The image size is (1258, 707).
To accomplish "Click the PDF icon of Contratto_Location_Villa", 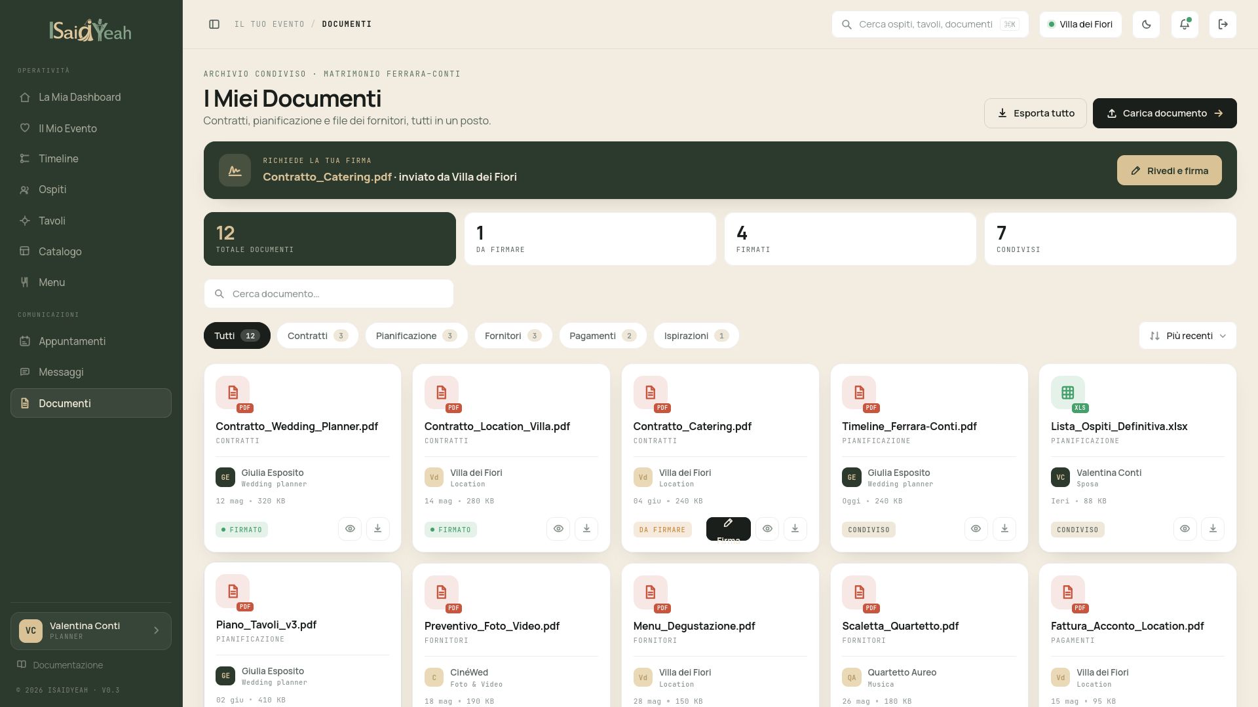I will pos(442,393).
